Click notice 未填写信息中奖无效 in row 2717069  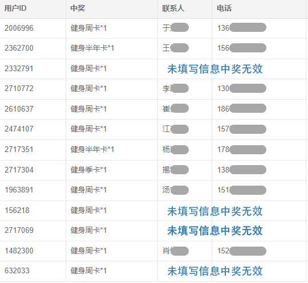[x=215, y=231]
